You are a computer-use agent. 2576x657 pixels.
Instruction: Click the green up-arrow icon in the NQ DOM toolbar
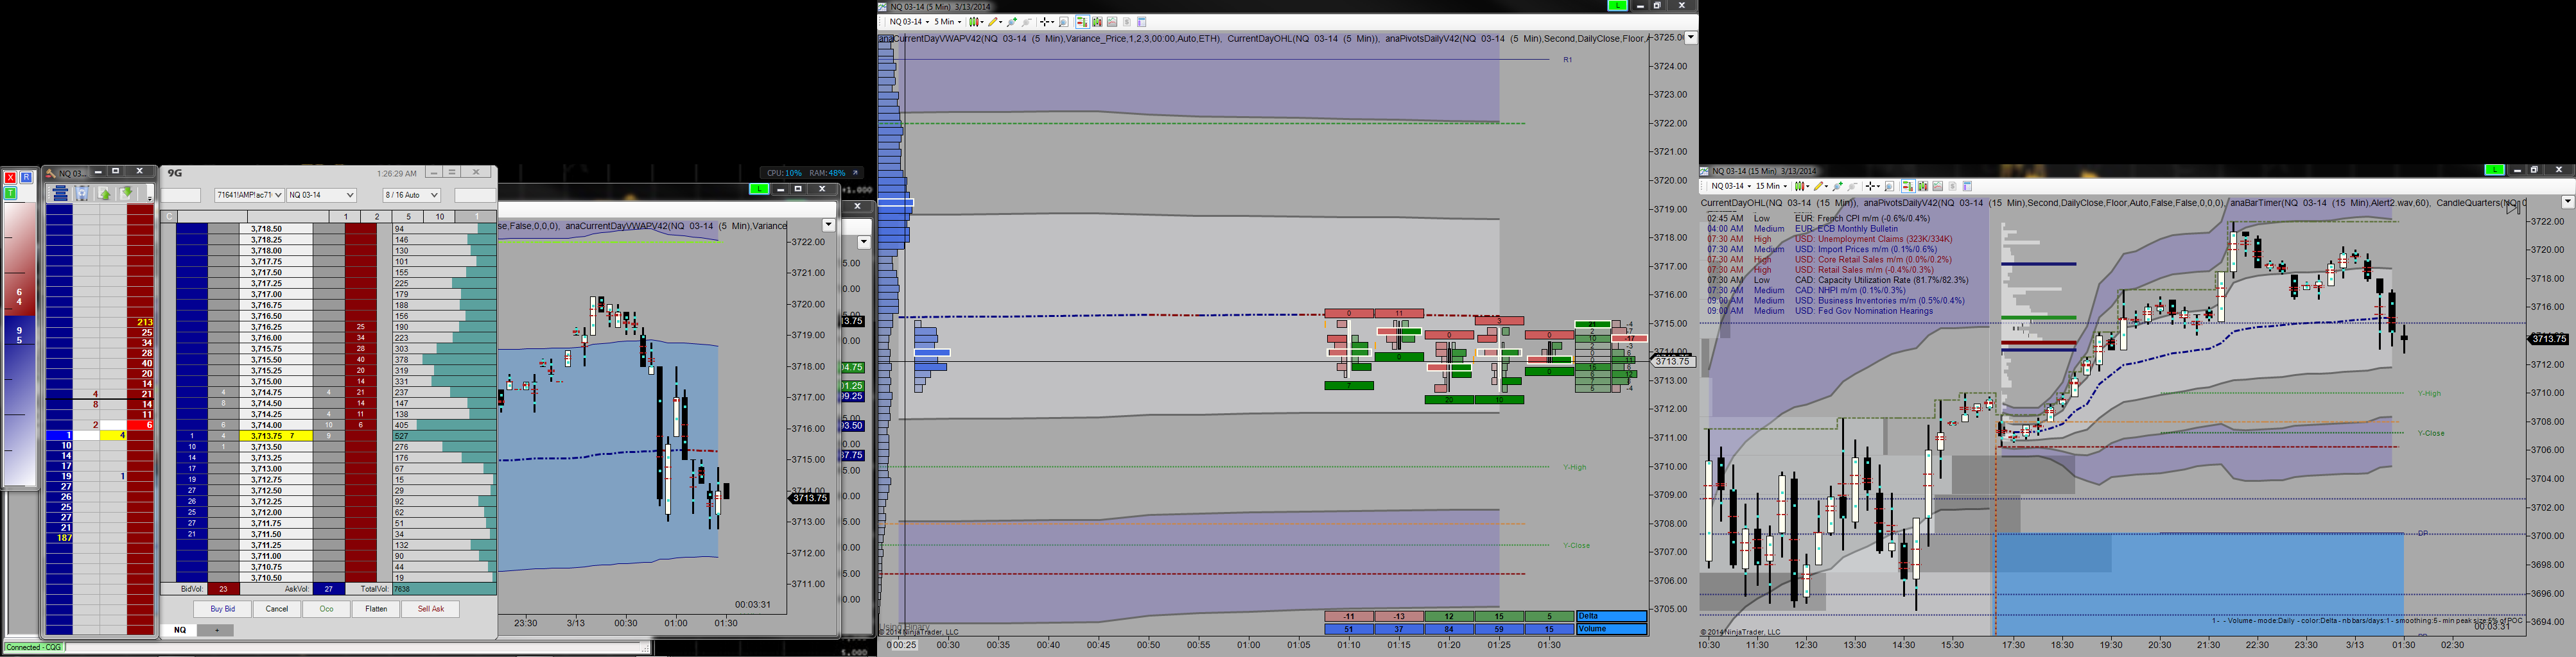point(104,193)
